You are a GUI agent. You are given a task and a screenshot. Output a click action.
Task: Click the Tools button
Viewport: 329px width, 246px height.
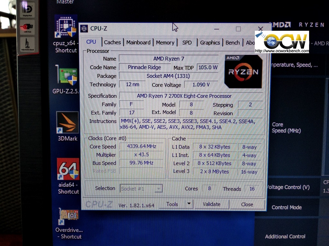(x=172, y=204)
